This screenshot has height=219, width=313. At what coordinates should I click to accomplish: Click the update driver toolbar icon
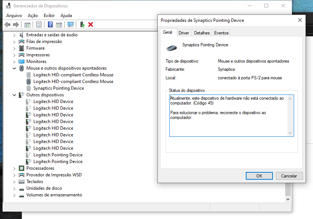click(82, 24)
